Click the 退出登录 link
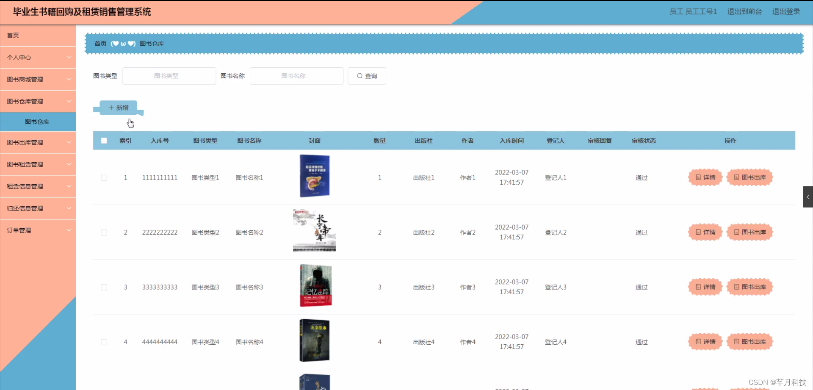813x390 pixels. [785, 12]
